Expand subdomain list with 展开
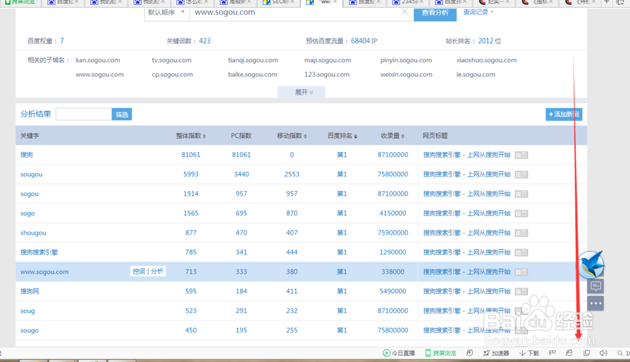The height and width of the screenshot is (362, 630). point(301,93)
